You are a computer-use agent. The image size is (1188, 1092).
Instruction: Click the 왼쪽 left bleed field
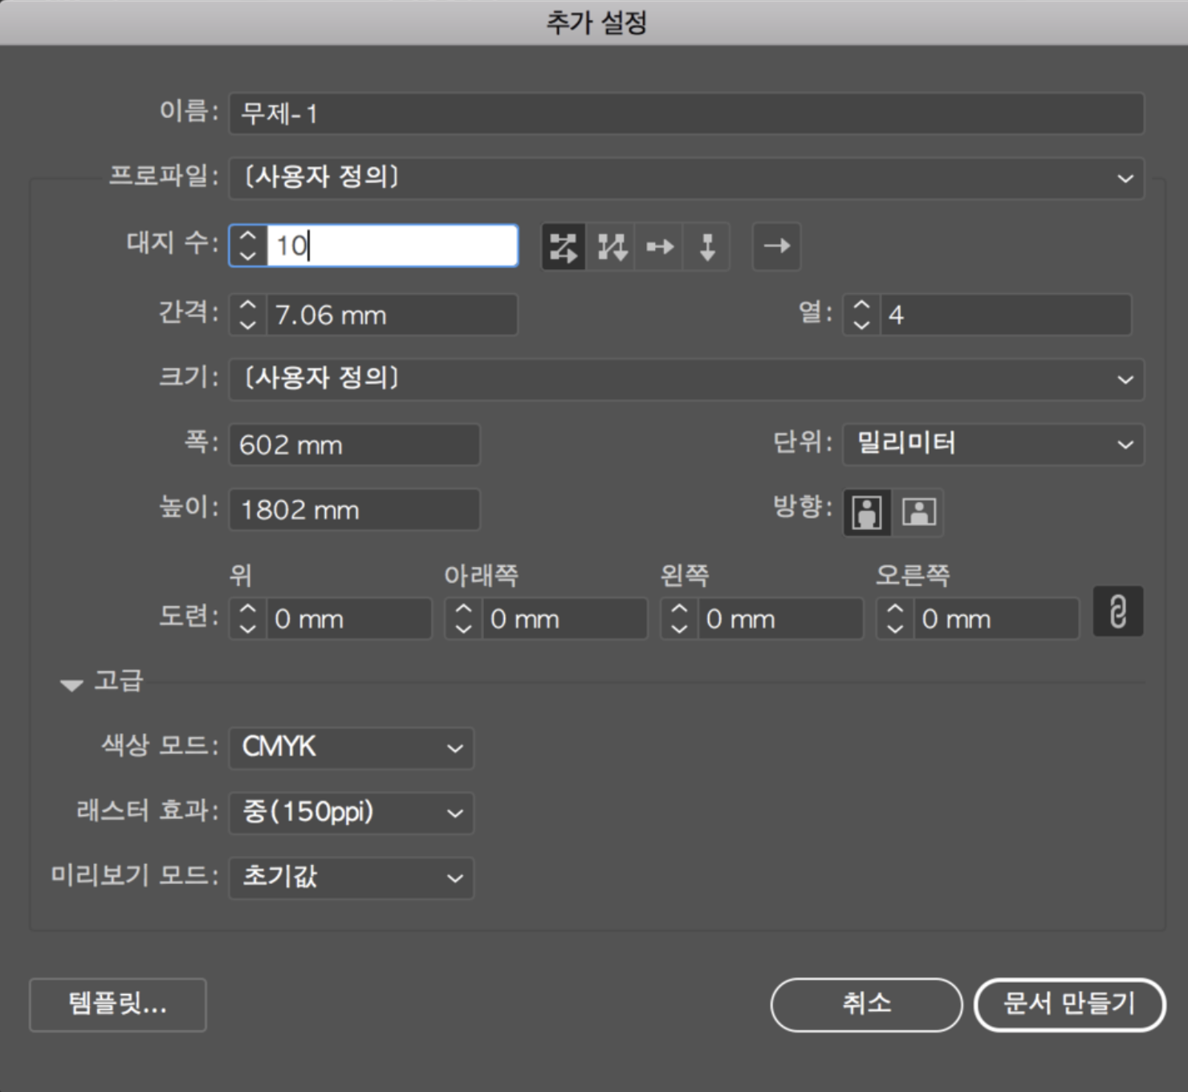pos(781,619)
